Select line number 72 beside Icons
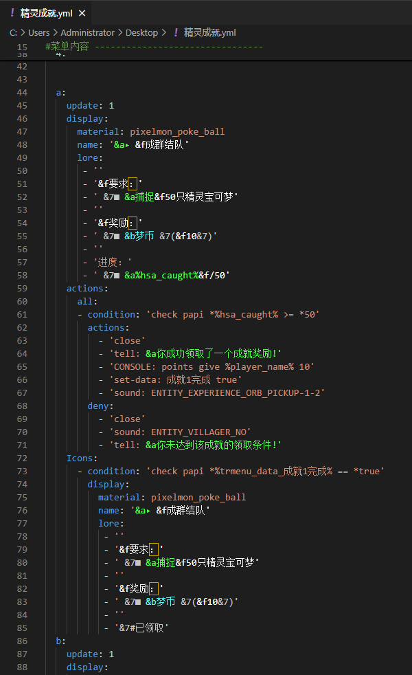Viewport: 412px width, 675px height. coord(21,458)
